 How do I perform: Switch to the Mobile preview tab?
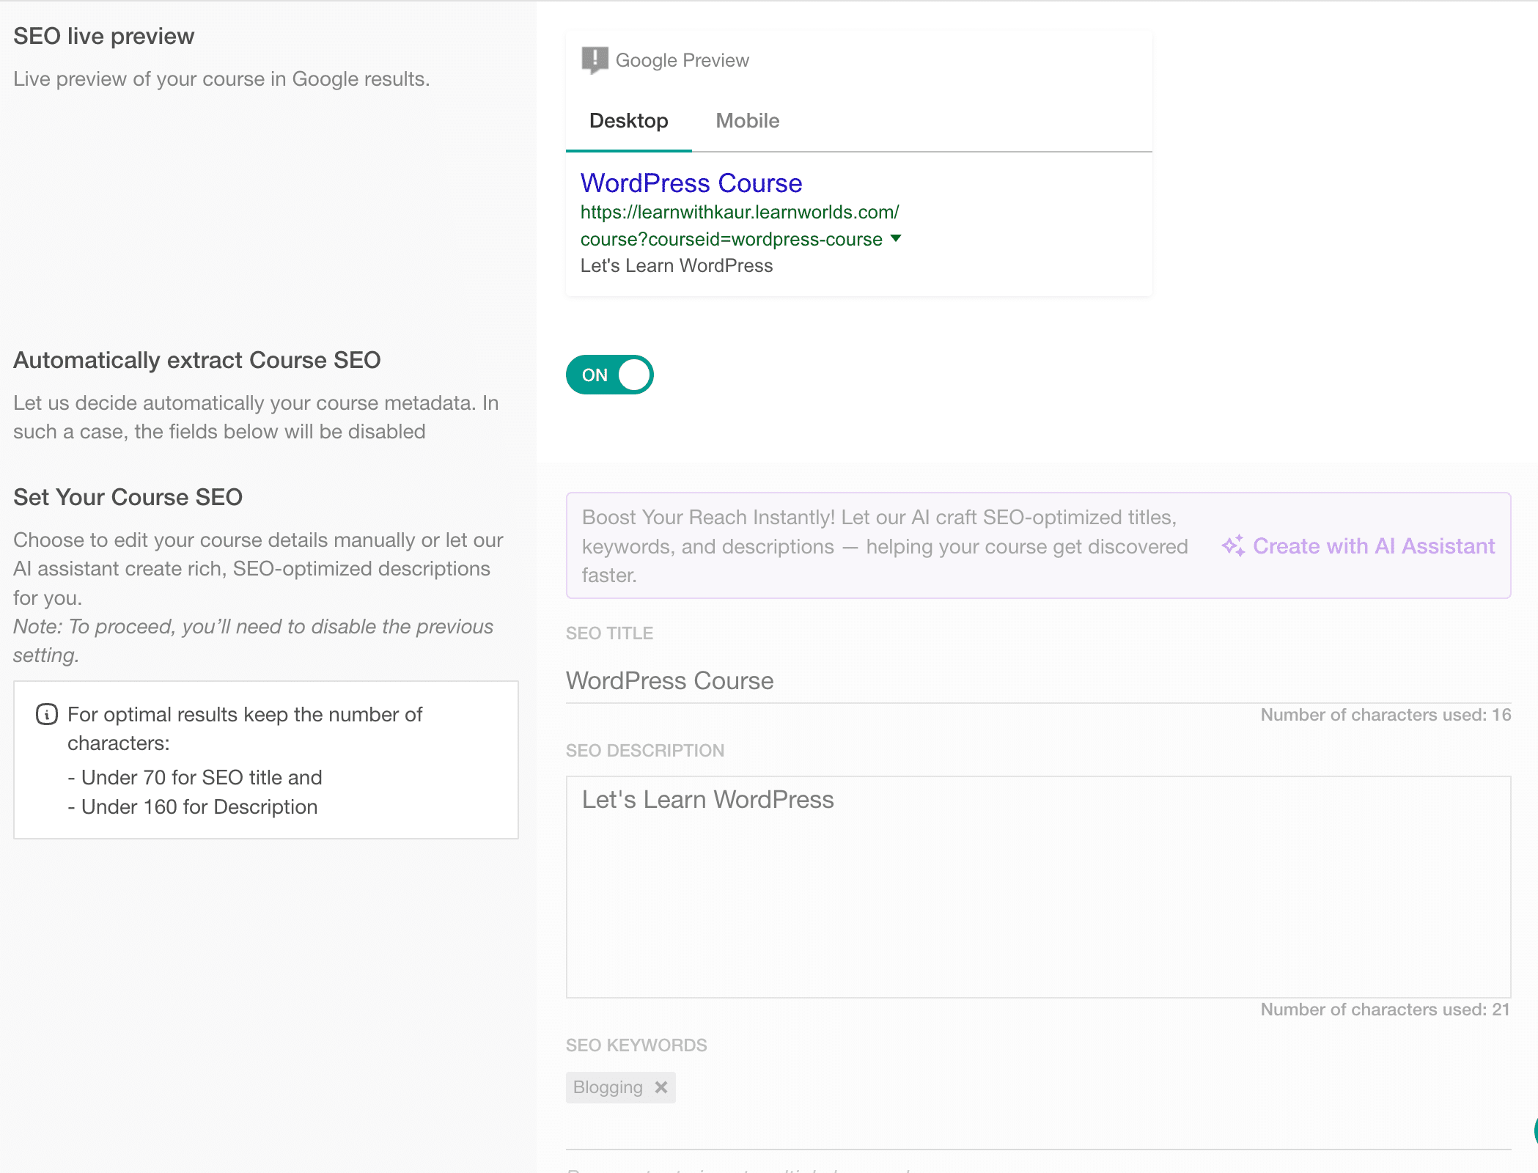[x=747, y=120]
